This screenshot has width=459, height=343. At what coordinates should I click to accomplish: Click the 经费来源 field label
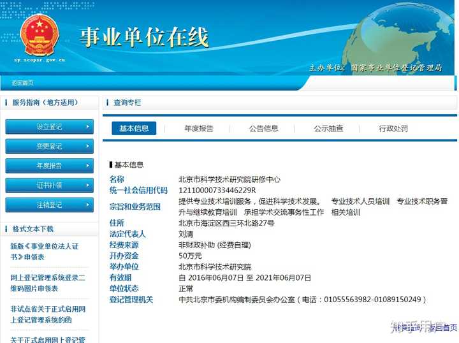(x=124, y=245)
